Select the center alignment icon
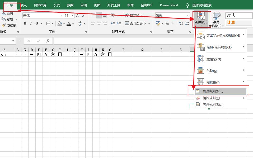The height and width of the screenshot is (158, 253). pos(99,23)
